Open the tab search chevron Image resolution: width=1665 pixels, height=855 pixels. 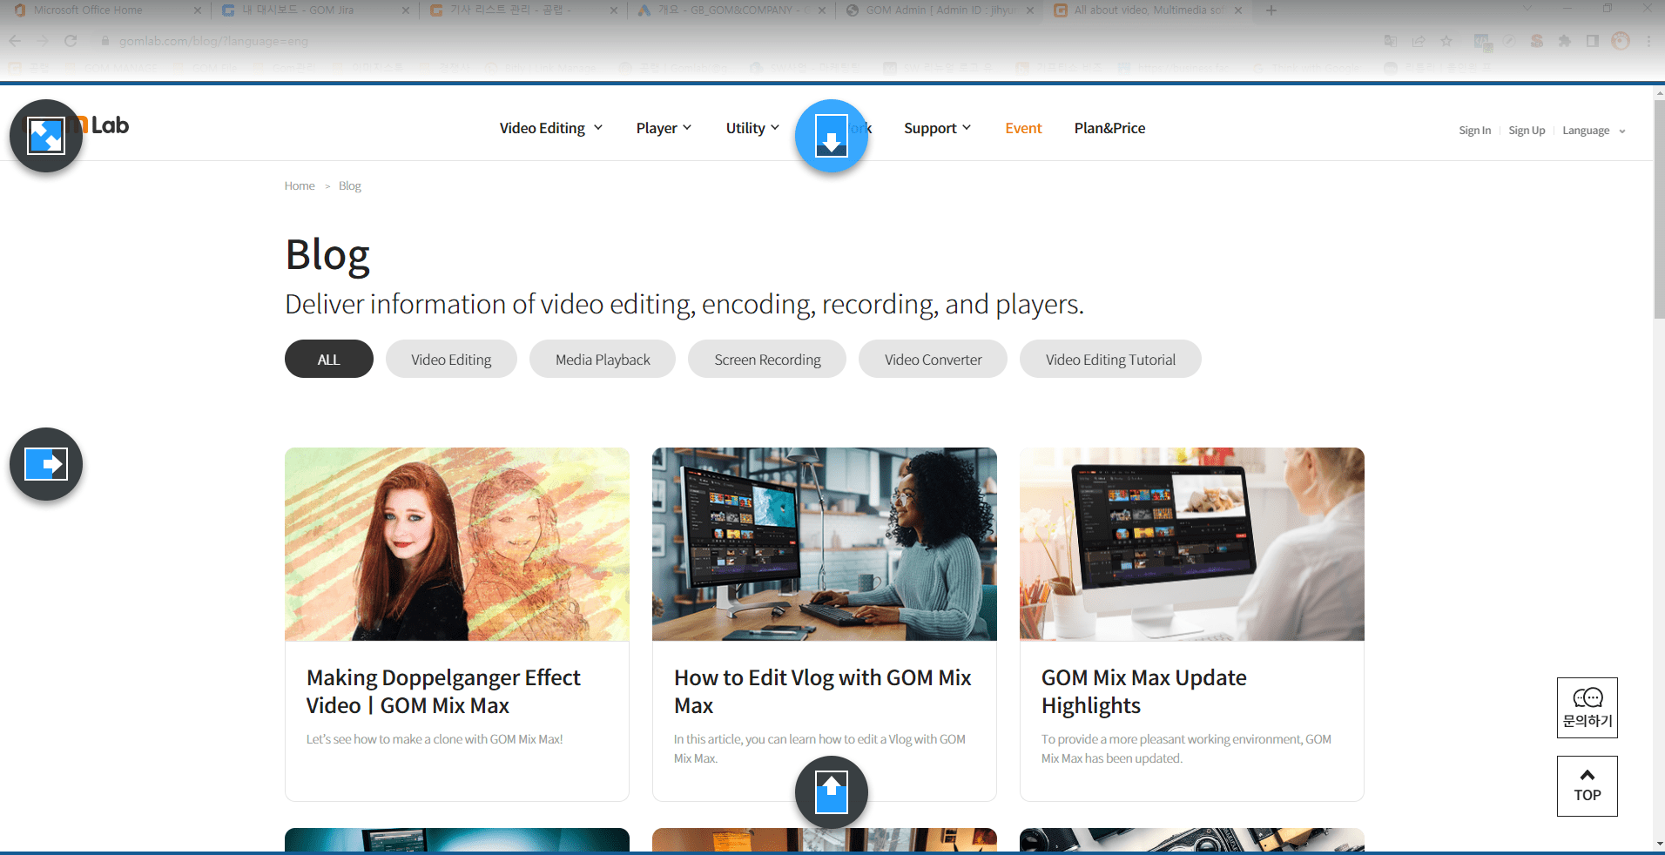(1527, 8)
